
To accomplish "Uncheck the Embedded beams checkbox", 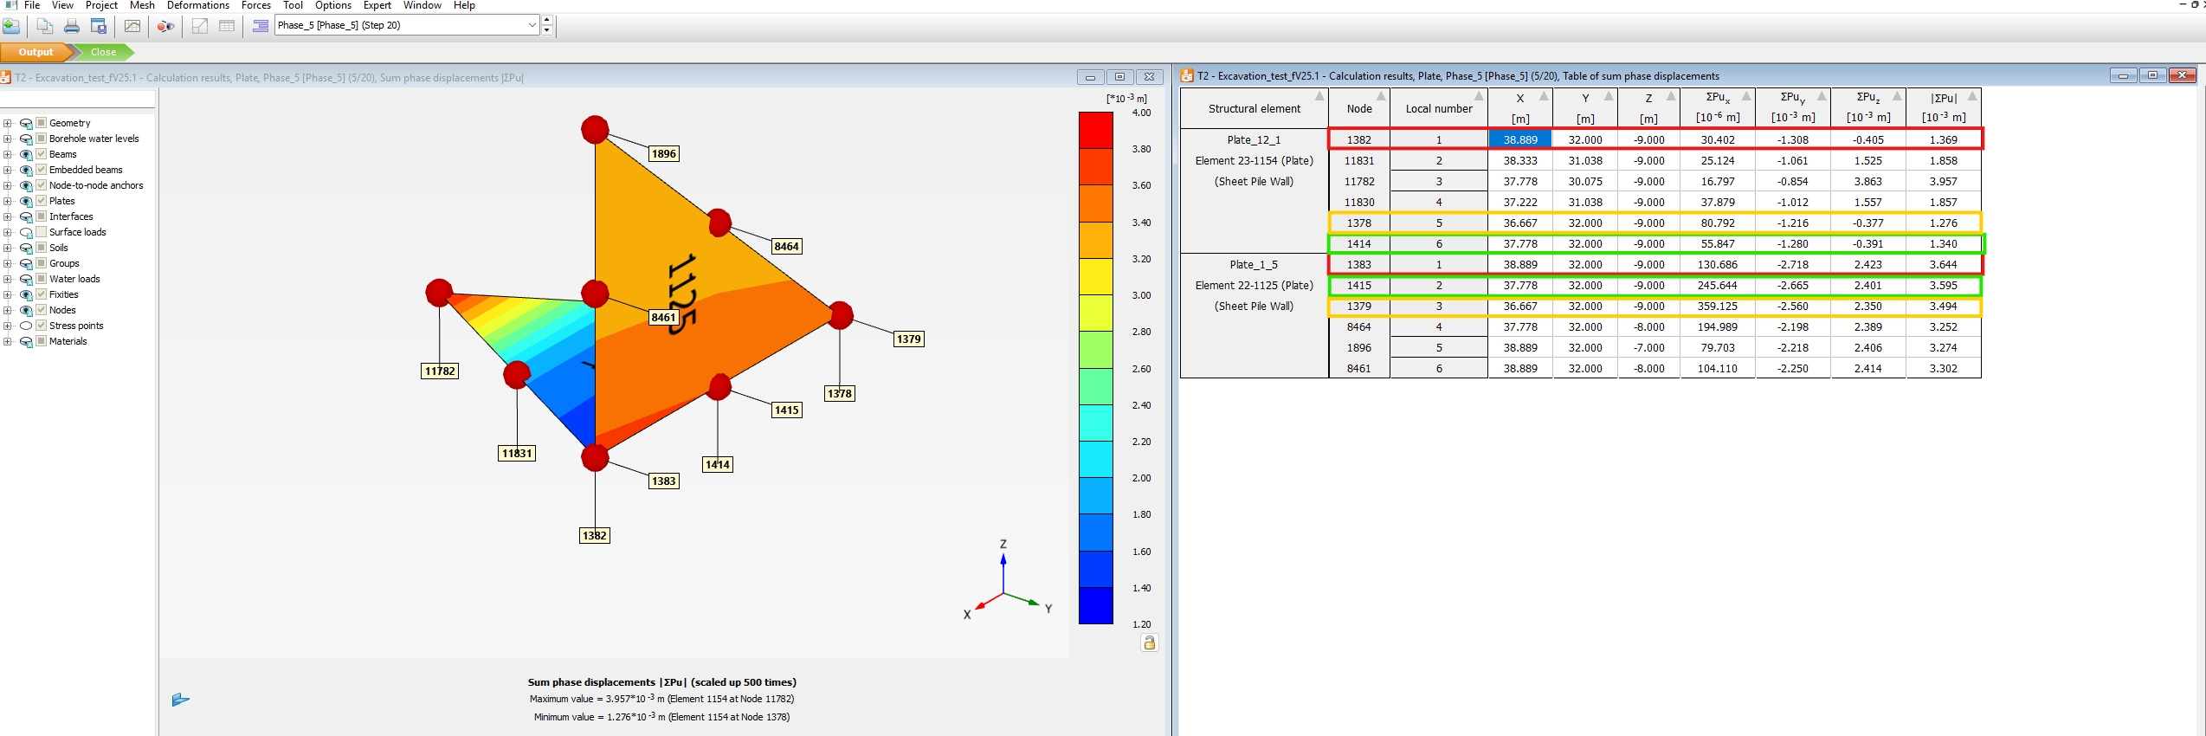I will [x=41, y=170].
